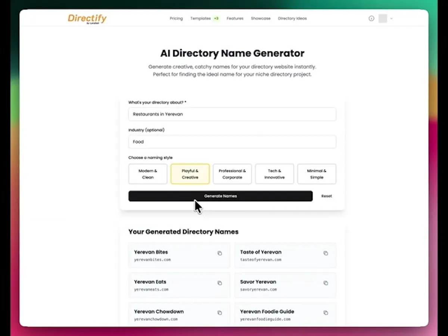Click the AI Directory Name Generator heading

click(x=232, y=53)
